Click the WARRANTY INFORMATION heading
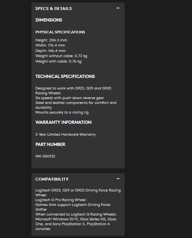192x238 pixels. pyautogui.click(x=63, y=122)
